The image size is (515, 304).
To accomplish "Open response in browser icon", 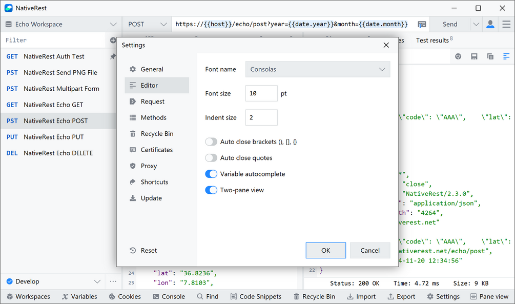I will [458, 56].
